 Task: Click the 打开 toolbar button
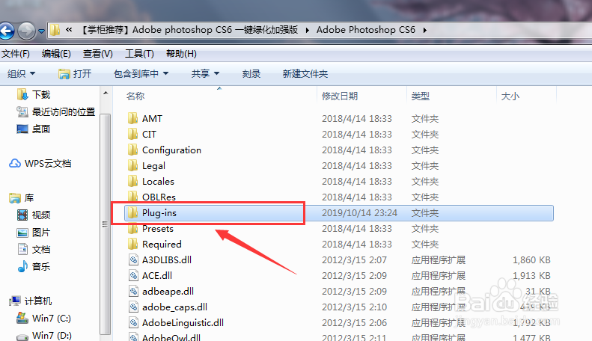[x=75, y=73]
